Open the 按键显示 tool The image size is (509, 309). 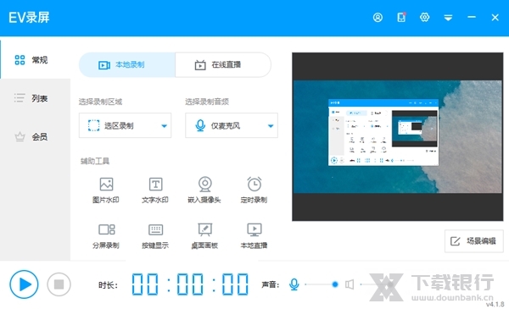[x=155, y=236]
